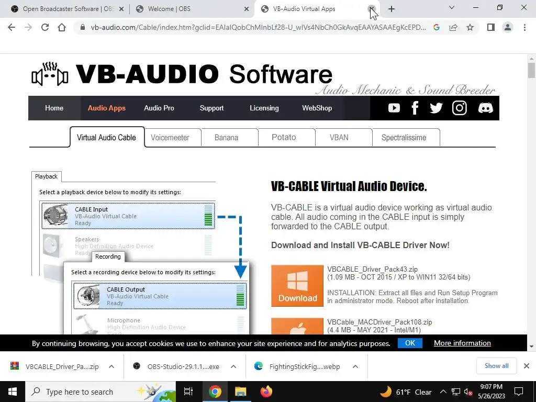This screenshot has height=402, width=536.
Task: Click the CABLE Output device image
Action: click(x=88, y=296)
